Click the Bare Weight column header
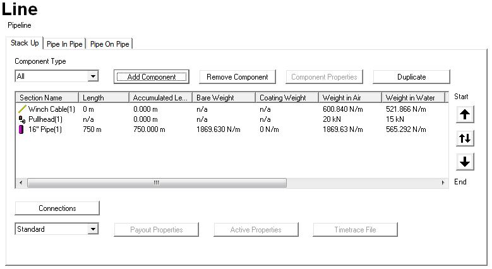 [224, 98]
